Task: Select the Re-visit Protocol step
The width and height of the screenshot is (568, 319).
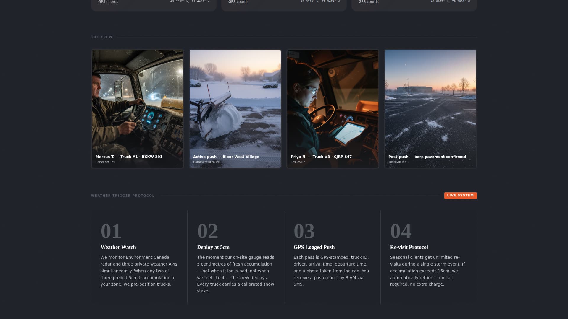Action: tap(409, 247)
